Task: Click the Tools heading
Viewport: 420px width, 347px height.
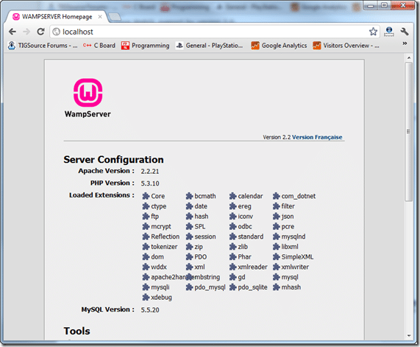Action: click(x=77, y=331)
